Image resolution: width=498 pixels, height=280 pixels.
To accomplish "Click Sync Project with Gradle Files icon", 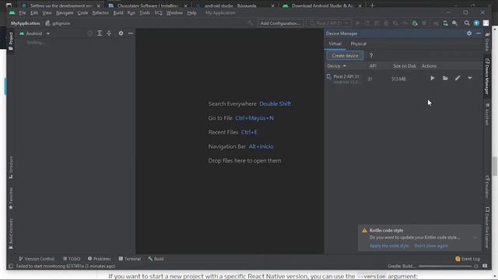I will [x=436, y=23].
